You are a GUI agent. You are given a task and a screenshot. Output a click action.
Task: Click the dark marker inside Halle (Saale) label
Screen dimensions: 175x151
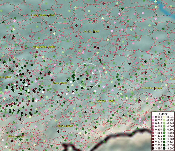pyautogui.click(x=48, y=16)
